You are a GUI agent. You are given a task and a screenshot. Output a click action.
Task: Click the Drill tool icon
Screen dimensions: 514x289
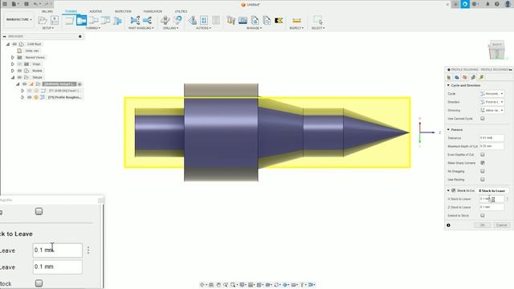(x=165, y=20)
